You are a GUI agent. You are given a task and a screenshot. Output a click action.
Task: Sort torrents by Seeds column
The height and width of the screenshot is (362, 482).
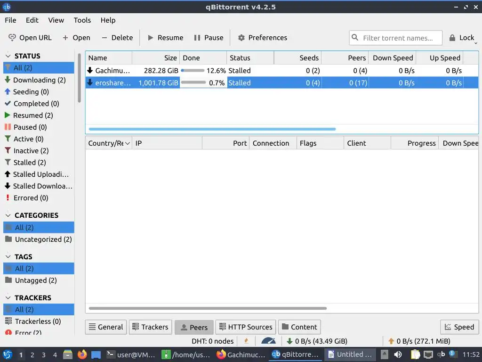click(297, 58)
